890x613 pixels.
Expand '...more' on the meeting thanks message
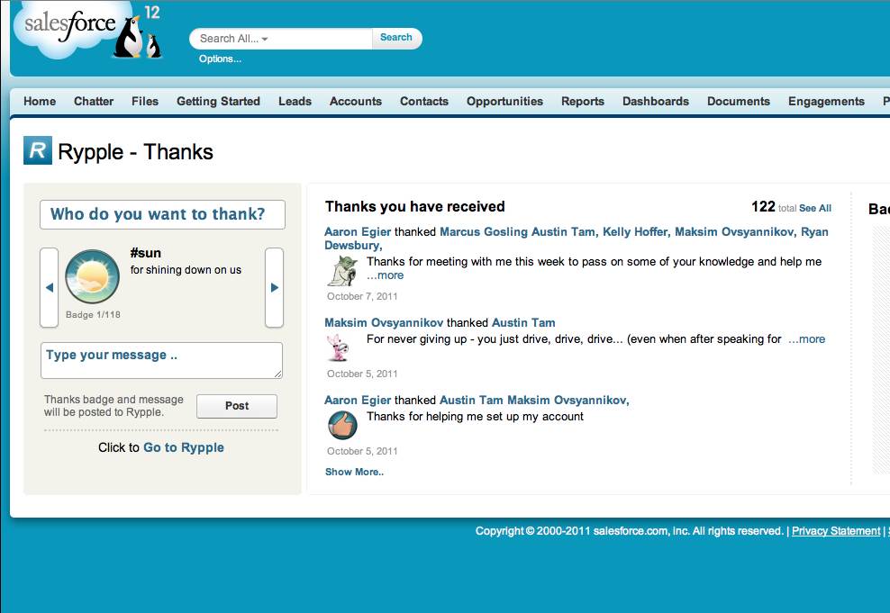click(386, 275)
